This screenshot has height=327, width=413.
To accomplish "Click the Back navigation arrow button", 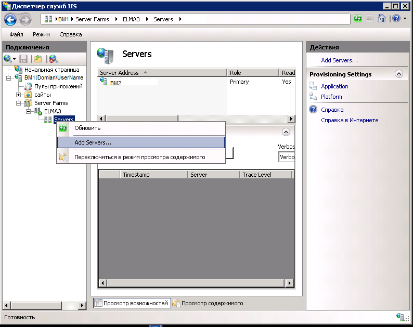I will [x=10, y=19].
